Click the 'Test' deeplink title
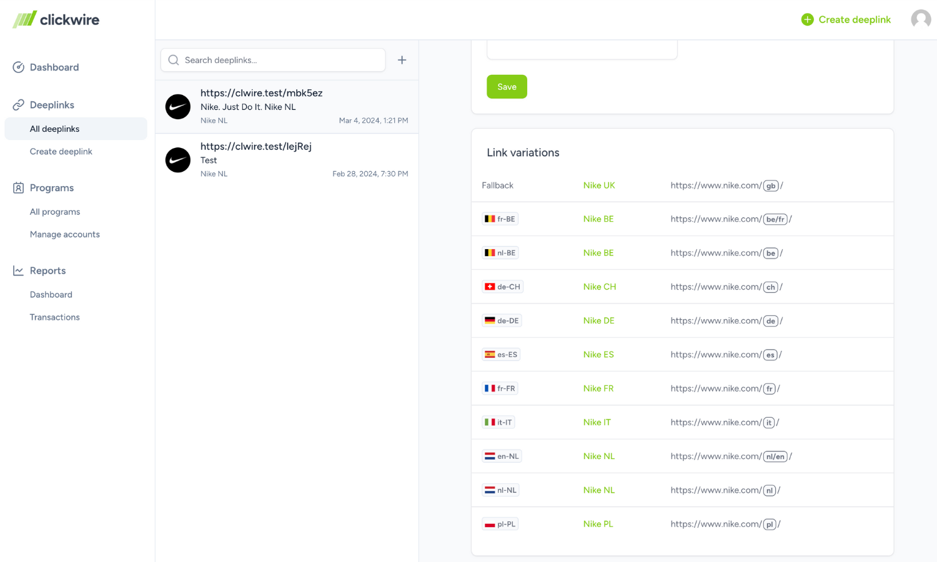937x562 pixels. 209,160
